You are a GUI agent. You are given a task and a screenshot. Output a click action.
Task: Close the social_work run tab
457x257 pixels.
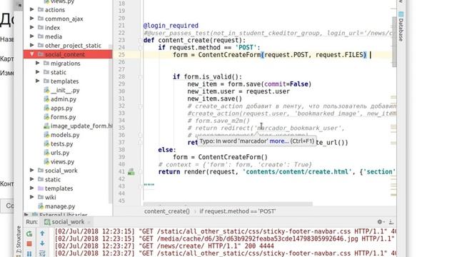tap(89, 222)
